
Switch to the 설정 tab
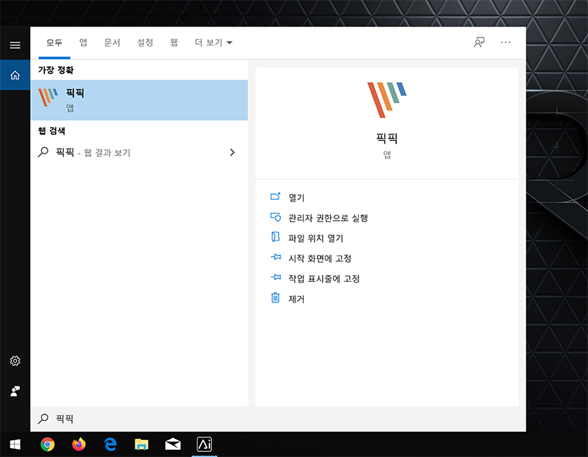[145, 43]
